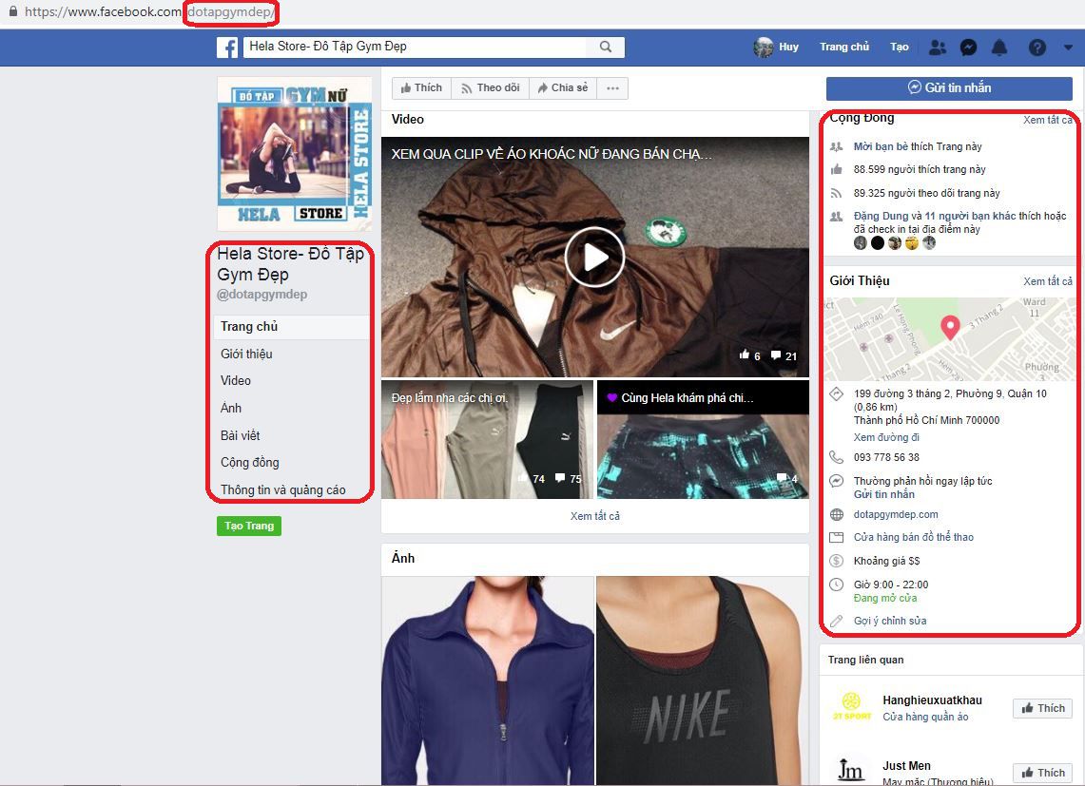This screenshot has width=1085, height=786.
Task: Click the search magnifier icon
Action: [x=606, y=47]
